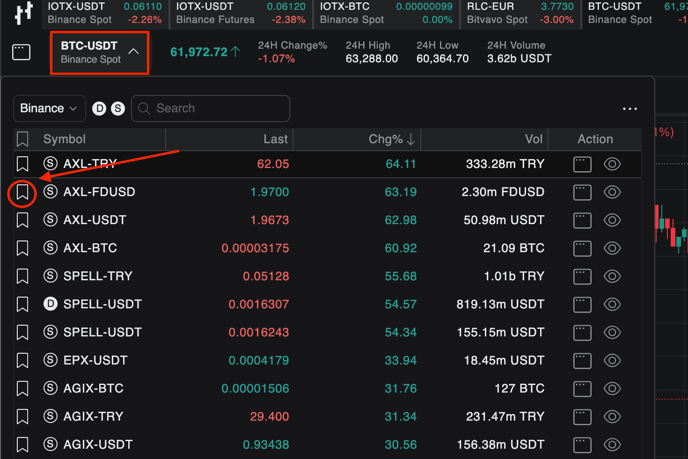Open AGIX-BTC in chart window icon

pos(582,389)
